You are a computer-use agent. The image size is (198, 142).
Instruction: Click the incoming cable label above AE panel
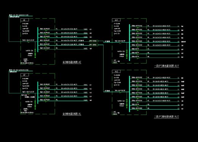coord(19,15)
